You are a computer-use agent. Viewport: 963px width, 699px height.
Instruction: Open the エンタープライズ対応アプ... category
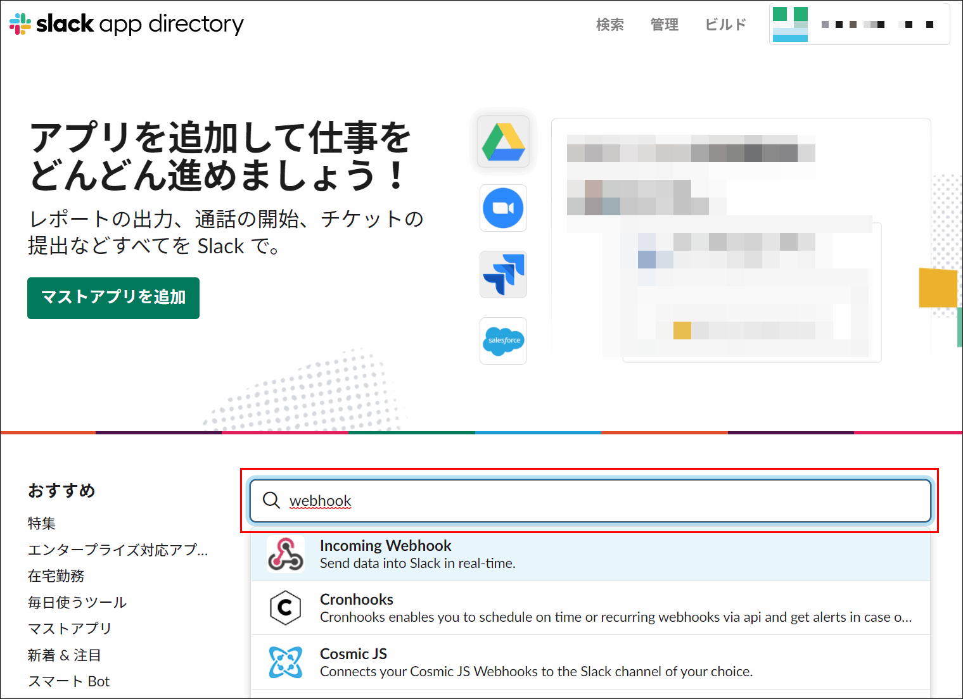pos(118,550)
